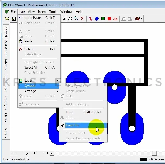The height and width of the screenshot is (164, 165).
Task: Select the green copper area tool
Action: pos(103,19)
